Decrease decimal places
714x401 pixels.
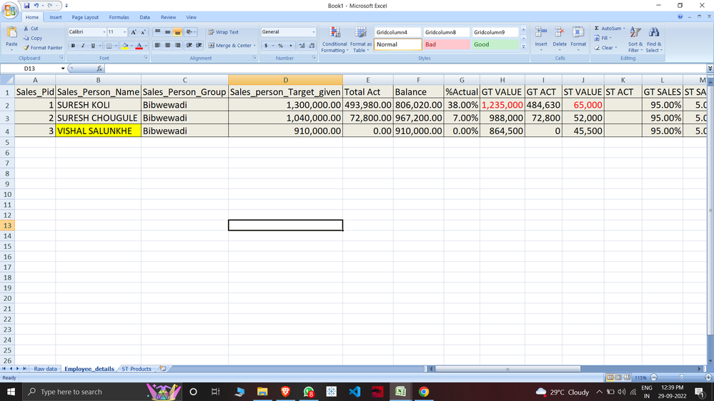pos(312,46)
